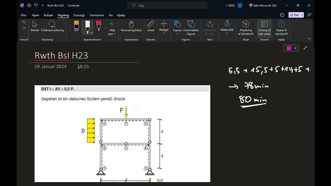
Task: Open Hjælp til håndskrift
Action: tap(281, 28)
